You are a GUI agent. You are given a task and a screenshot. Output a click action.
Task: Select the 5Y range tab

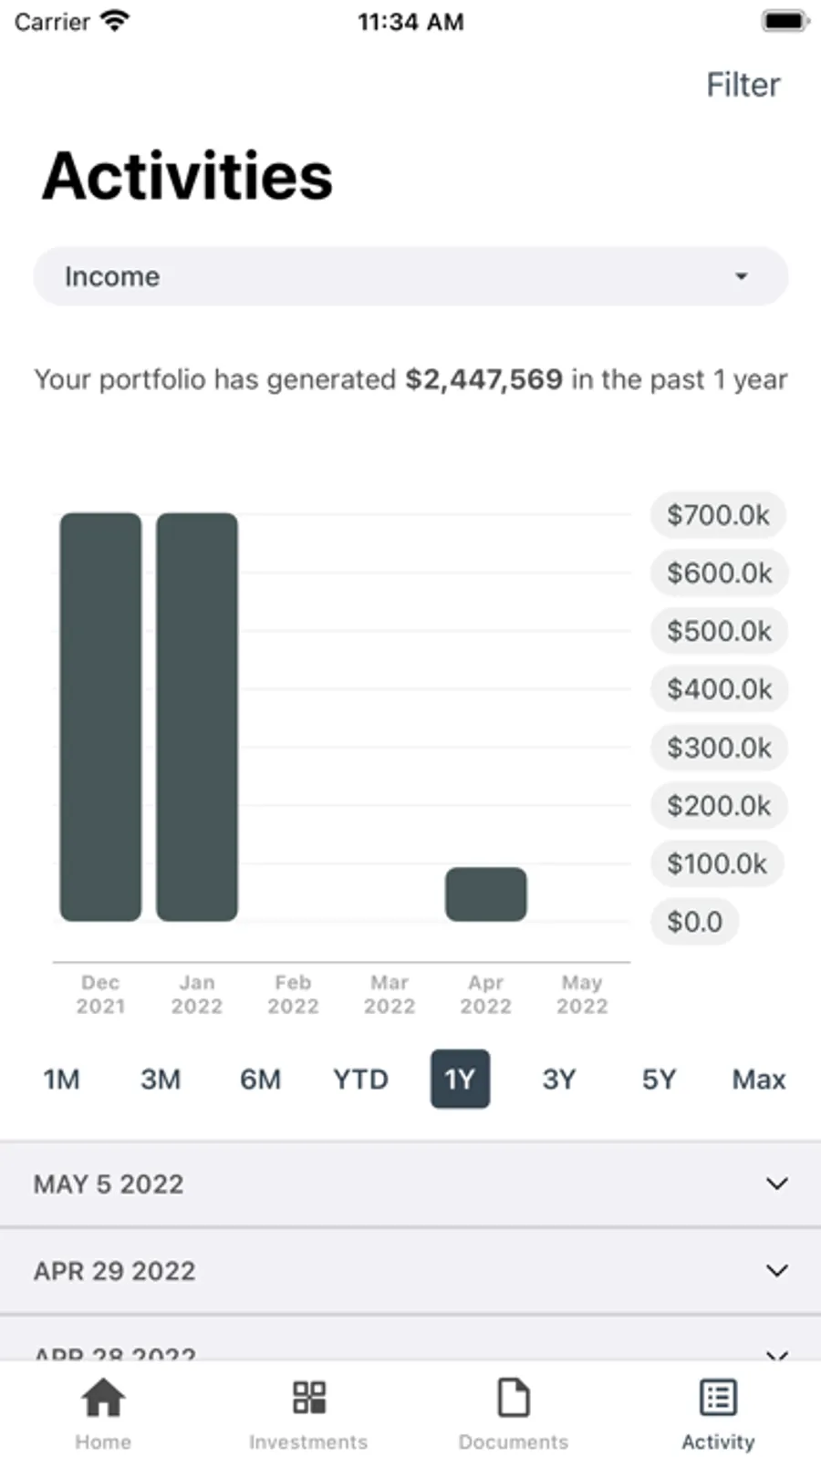pos(659,1080)
